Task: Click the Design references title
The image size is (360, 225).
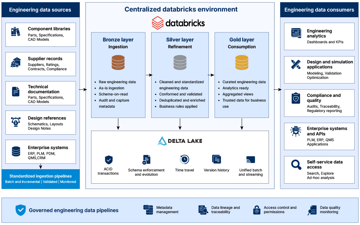Action: (x=47, y=118)
